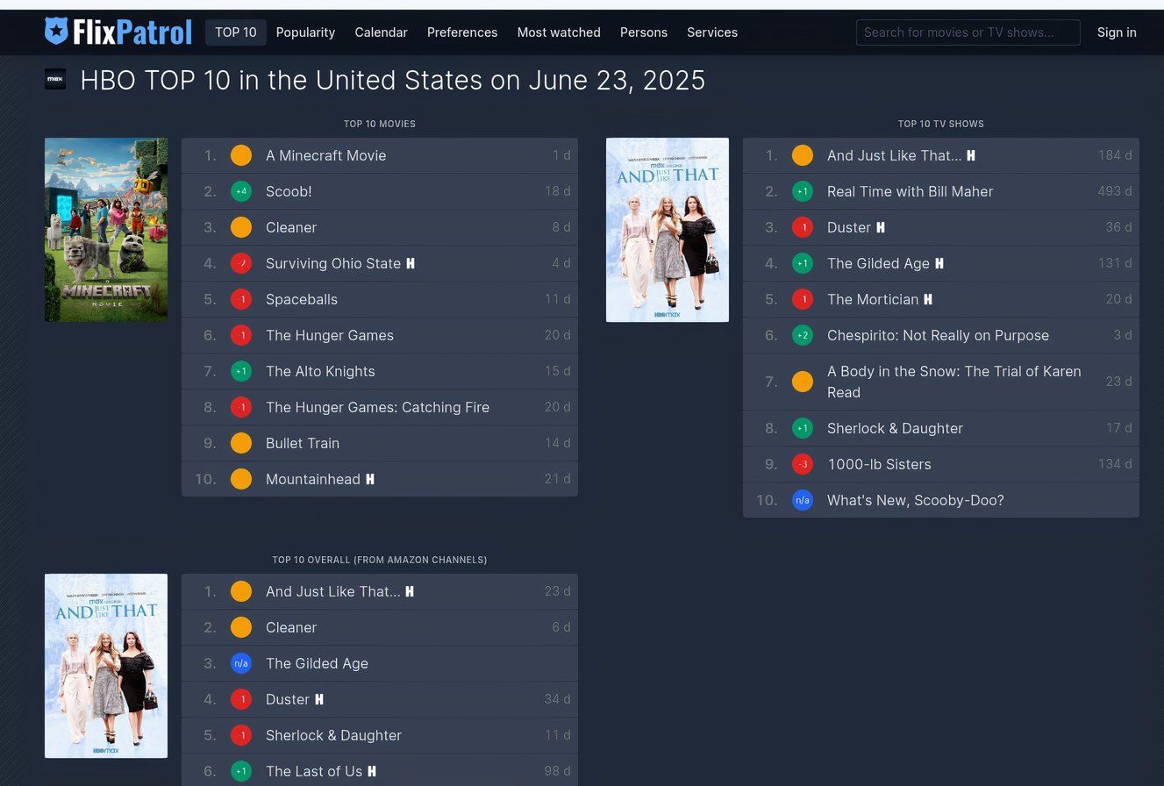Click the red -3 badge for 1000-lb Sisters
The height and width of the screenshot is (786, 1164).
pyautogui.click(x=803, y=464)
